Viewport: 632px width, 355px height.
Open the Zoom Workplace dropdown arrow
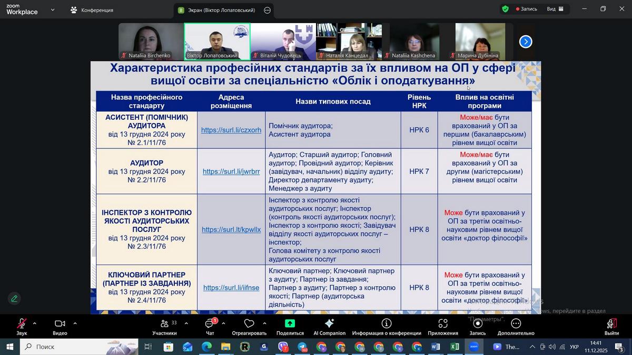[x=53, y=10]
